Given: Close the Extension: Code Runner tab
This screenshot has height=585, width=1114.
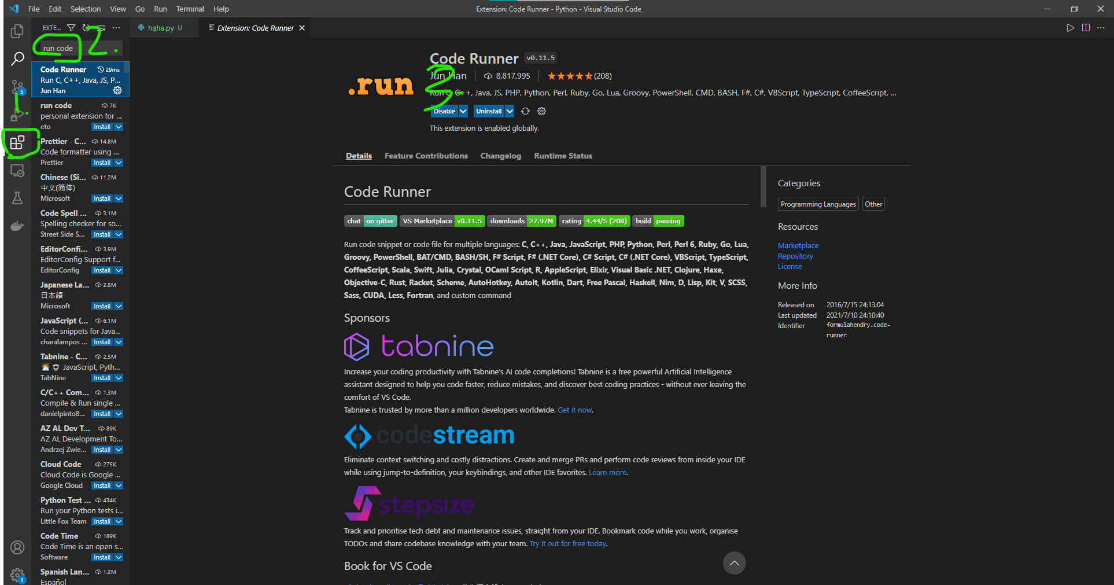Looking at the screenshot, I should pos(302,28).
